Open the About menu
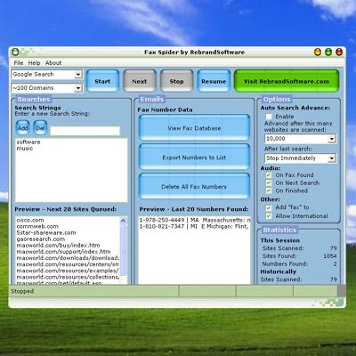The image size is (356, 356). (53, 63)
